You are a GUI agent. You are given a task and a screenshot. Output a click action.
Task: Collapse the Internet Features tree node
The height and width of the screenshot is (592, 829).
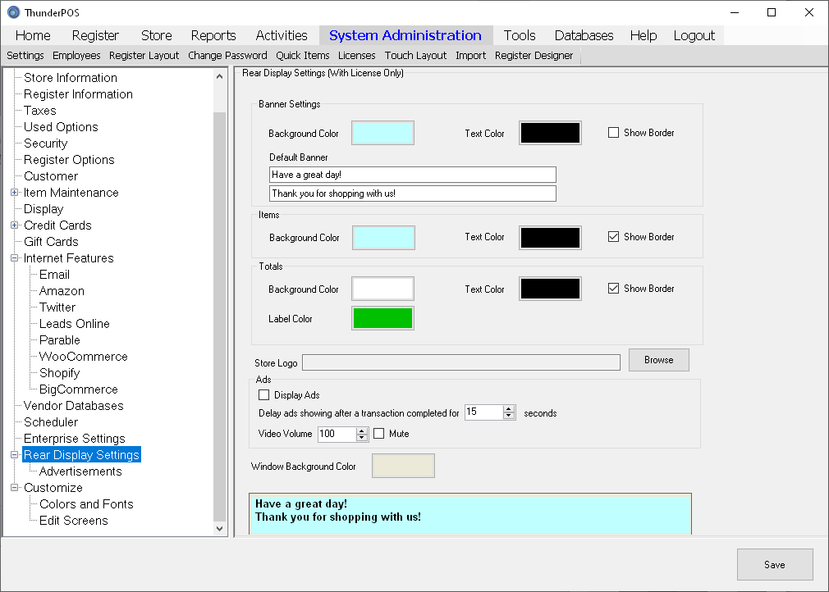[14, 258]
